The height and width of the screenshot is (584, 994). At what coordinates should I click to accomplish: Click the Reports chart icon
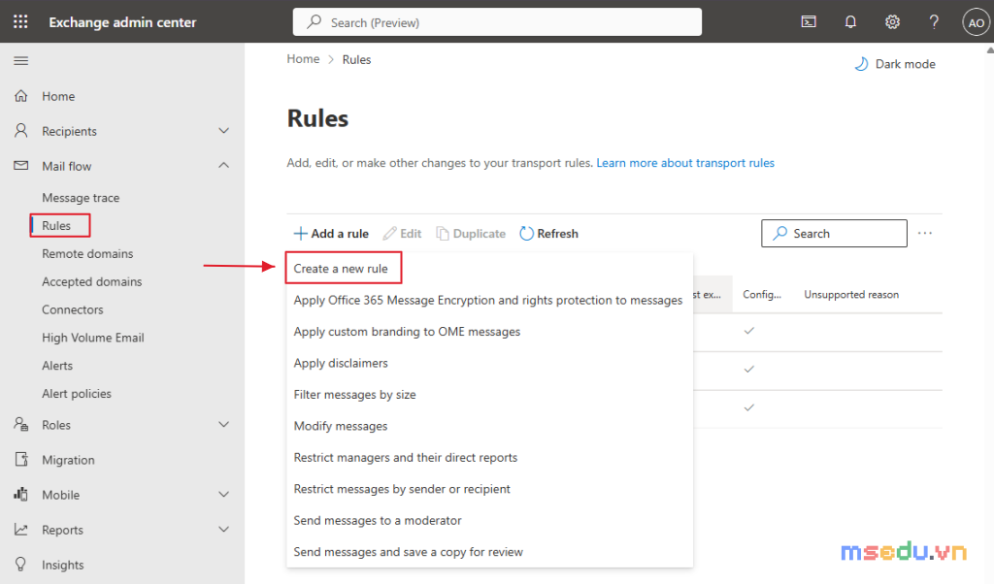coord(21,529)
